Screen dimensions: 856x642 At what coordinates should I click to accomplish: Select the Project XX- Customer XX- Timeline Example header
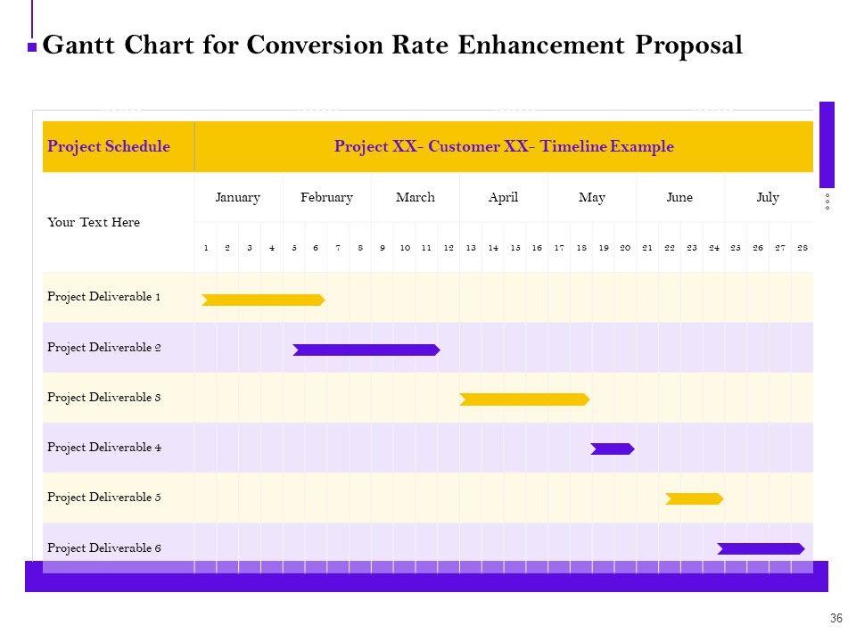503,146
